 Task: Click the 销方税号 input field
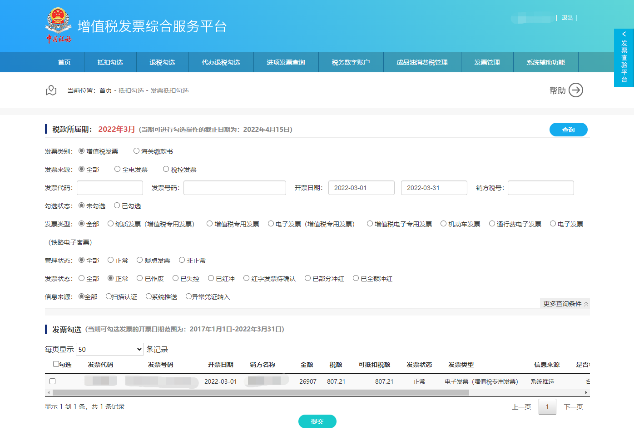point(541,188)
